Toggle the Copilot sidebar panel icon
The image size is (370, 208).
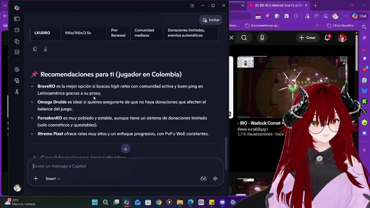(x=17, y=19)
